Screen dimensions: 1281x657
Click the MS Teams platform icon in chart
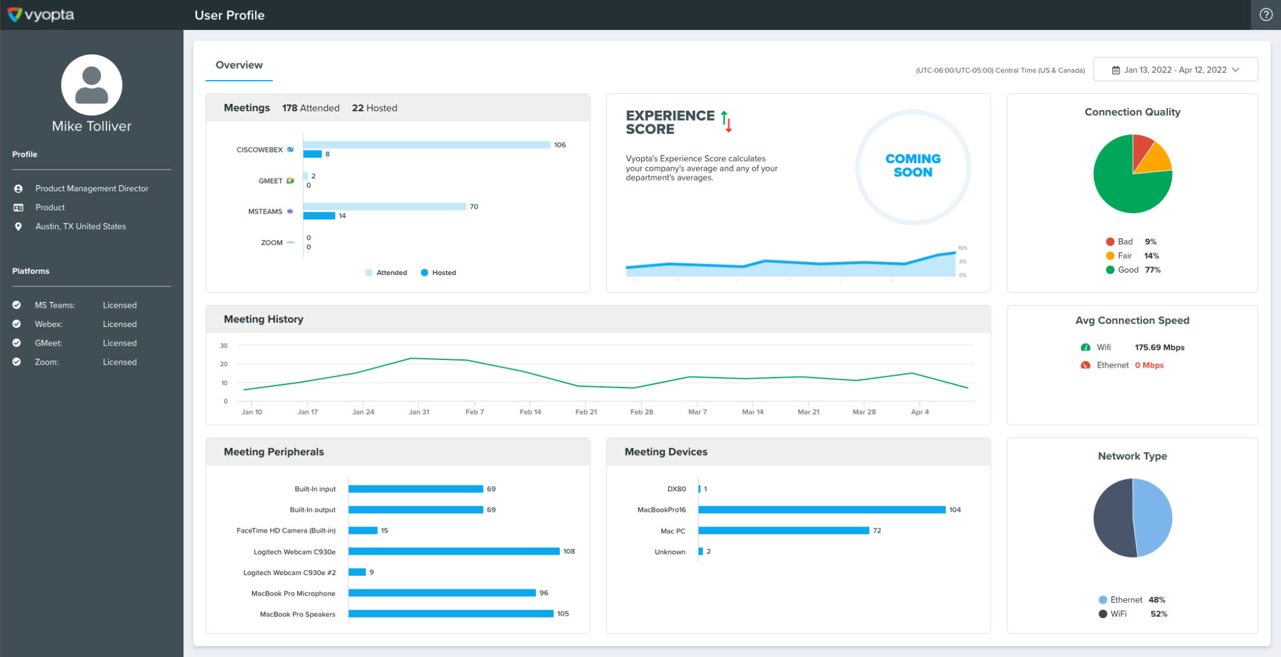point(290,211)
